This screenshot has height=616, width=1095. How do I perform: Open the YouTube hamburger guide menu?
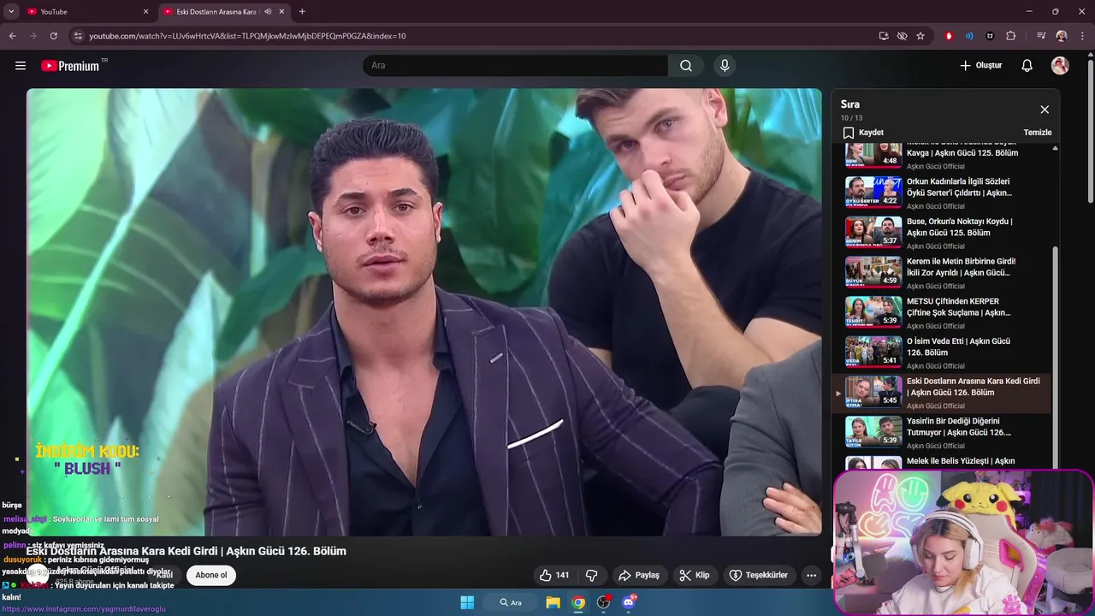tap(21, 66)
